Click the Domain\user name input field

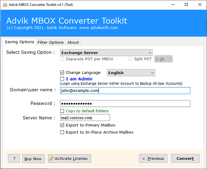coord(125,90)
